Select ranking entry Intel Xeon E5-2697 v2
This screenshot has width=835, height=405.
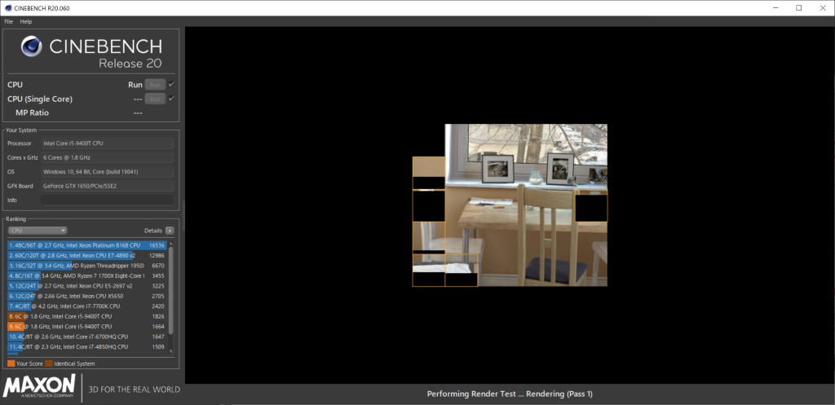pyautogui.click(x=86, y=286)
